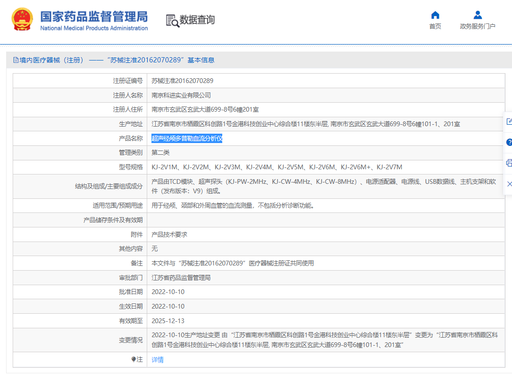
Task: Click the registrant name 南京科进实业有限公司
Action: pyautogui.click(x=181, y=95)
